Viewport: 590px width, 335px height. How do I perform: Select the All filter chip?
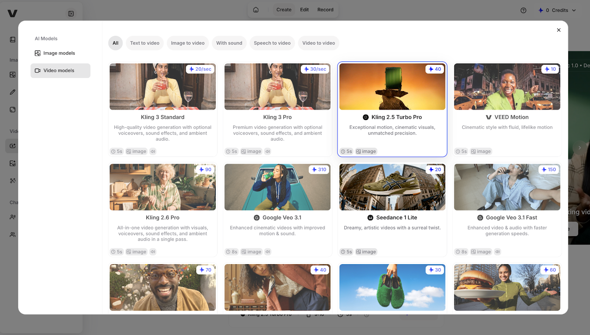115,43
